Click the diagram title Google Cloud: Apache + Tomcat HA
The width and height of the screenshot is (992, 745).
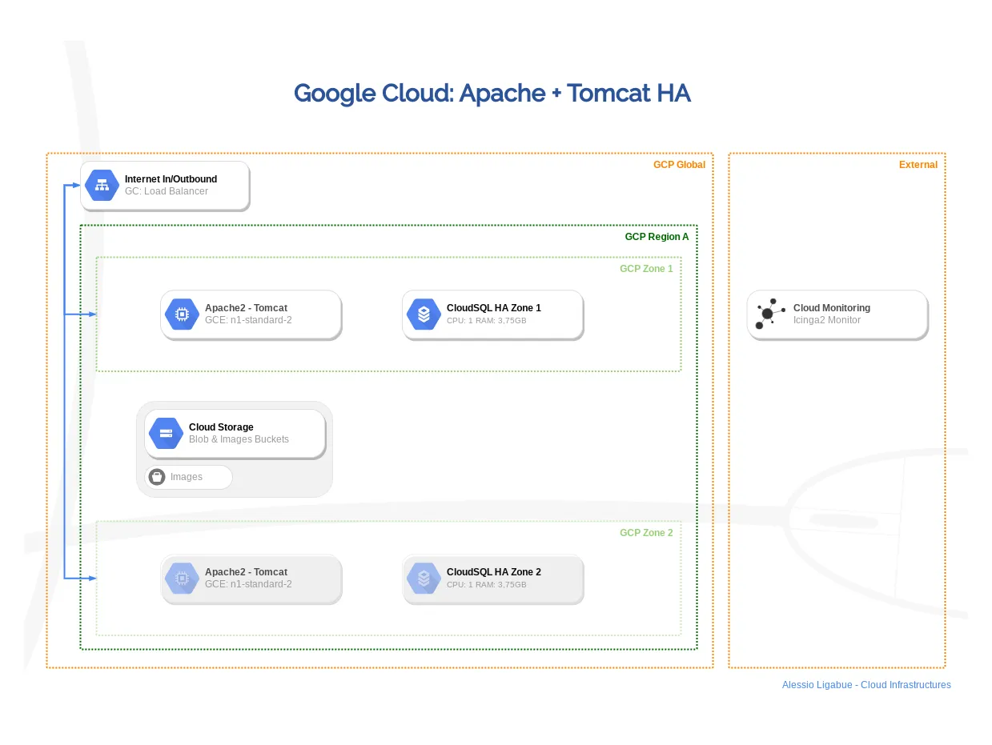(492, 94)
